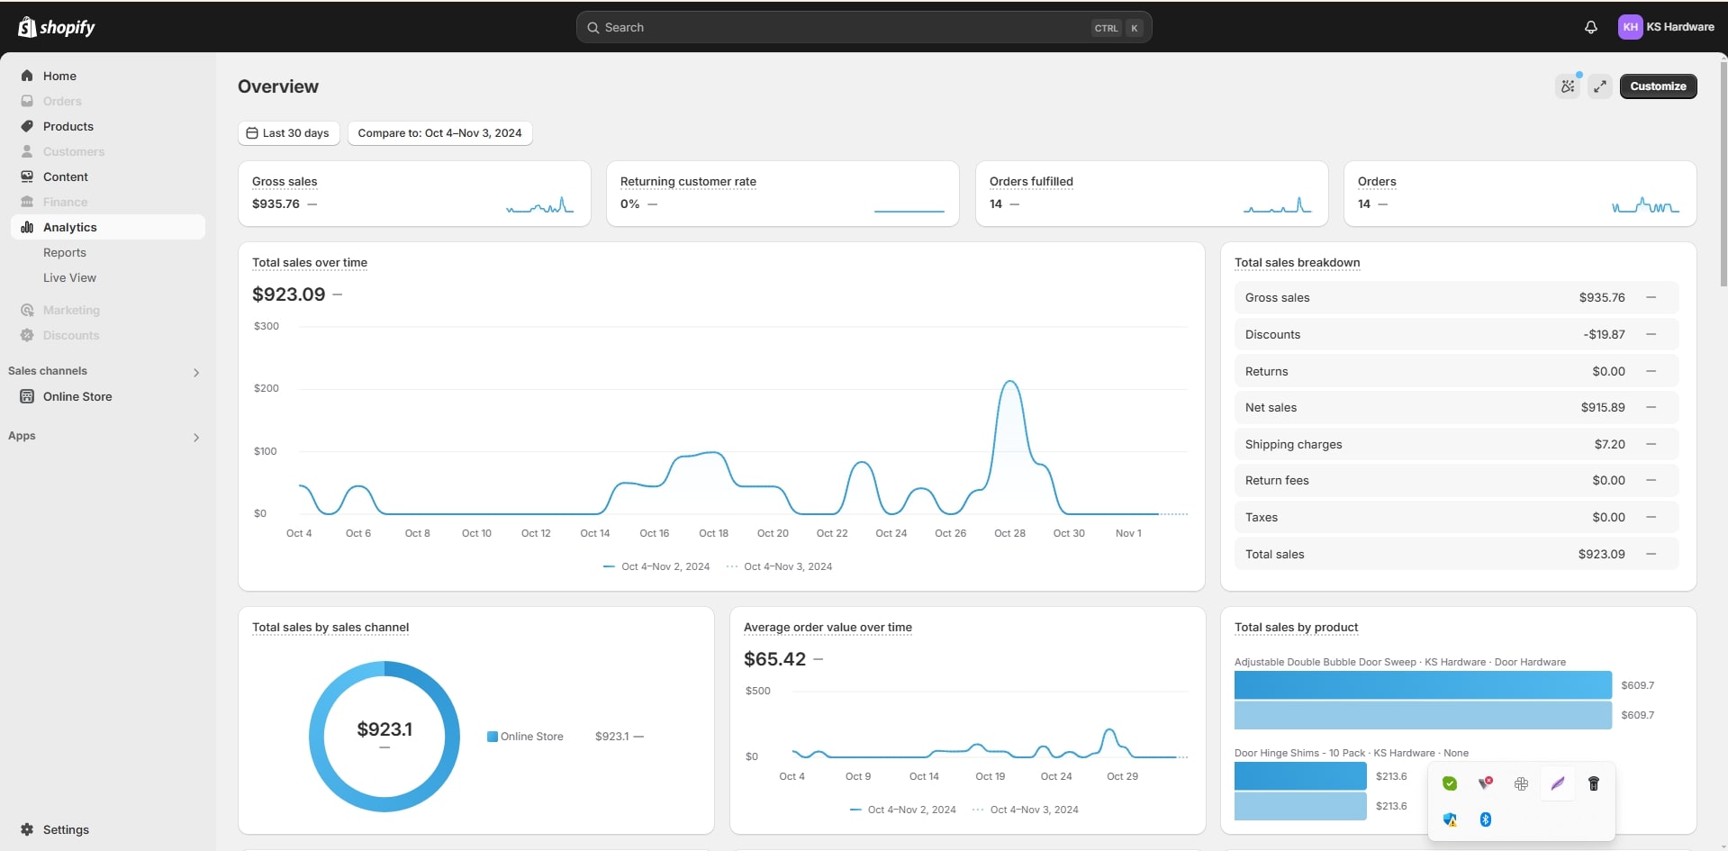The height and width of the screenshot is (851, 1728).
Task: Click in the Search field
Action: point(846,27)
